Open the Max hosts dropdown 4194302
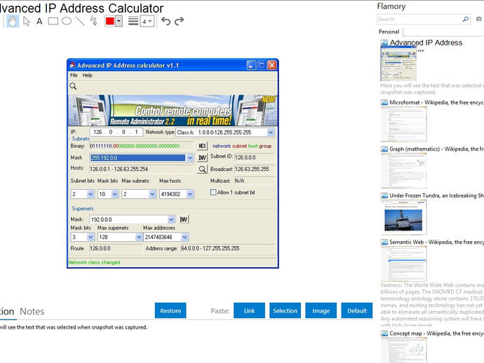Image resolution: width=484 pixels, height=363 pixels. tap(190, 194)
